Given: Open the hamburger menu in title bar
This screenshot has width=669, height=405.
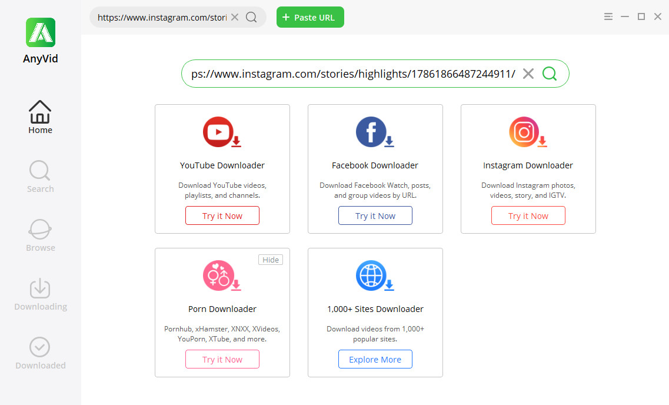Looking at the screenshot, I should [608, 16].
